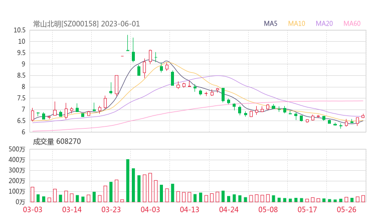Image resolution: width=371 pixels, height=221 pixels.
Task: Click the 10 price axis value
Action: pyautogui.click(x=22, y=42)
